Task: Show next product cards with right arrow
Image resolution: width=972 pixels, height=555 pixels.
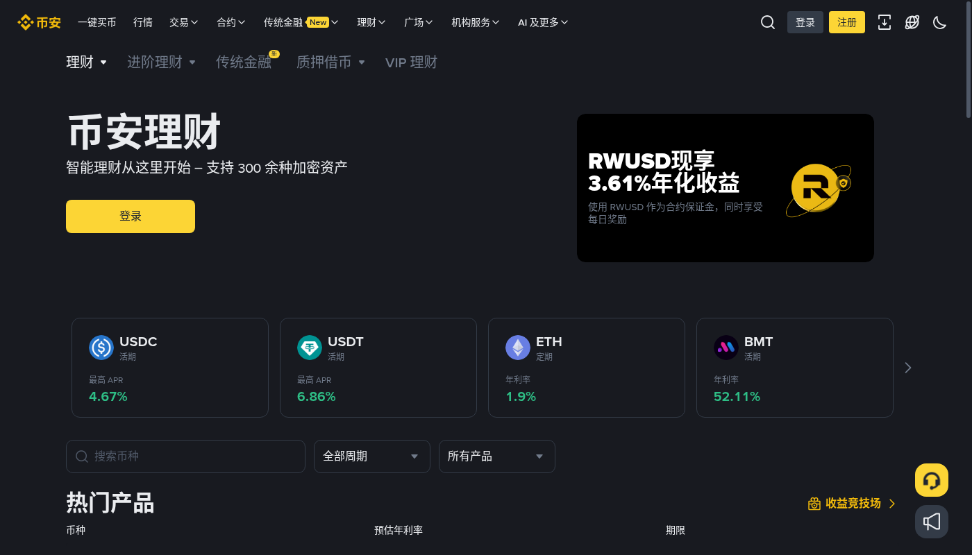Action: tap(908, 368)
